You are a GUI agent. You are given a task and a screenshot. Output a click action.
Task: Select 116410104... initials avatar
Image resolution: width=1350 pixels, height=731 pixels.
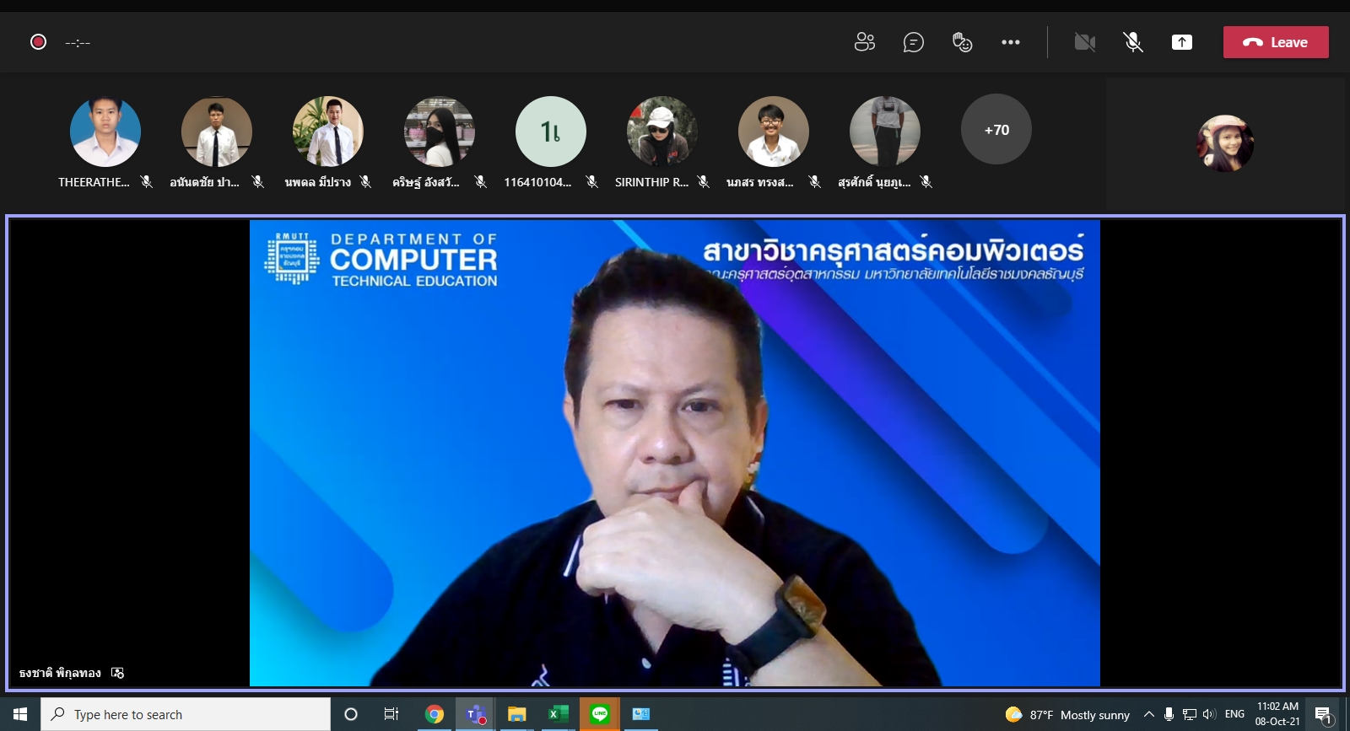pos(551,132)
